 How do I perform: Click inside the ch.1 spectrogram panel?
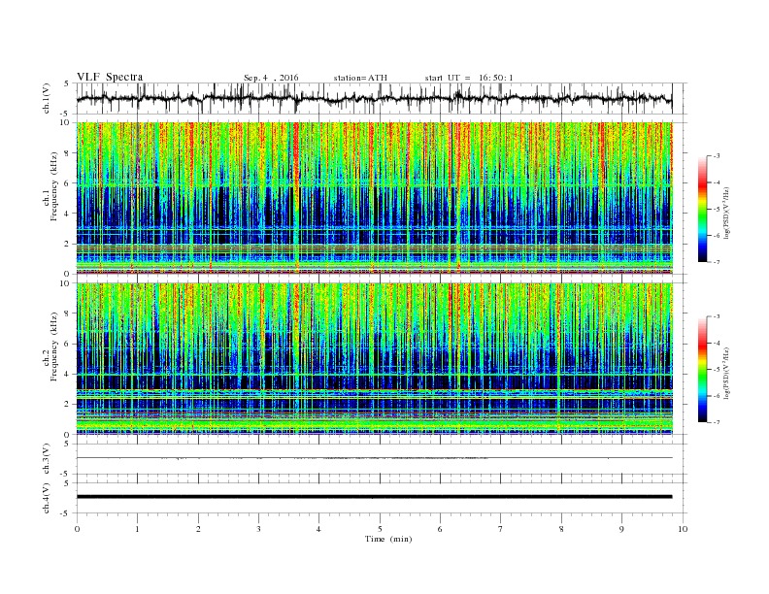374,198
